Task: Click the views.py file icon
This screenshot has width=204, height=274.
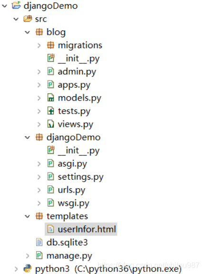Action: point(50,124)
